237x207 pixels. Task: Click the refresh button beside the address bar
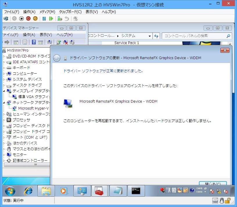(x=156, y=36)
